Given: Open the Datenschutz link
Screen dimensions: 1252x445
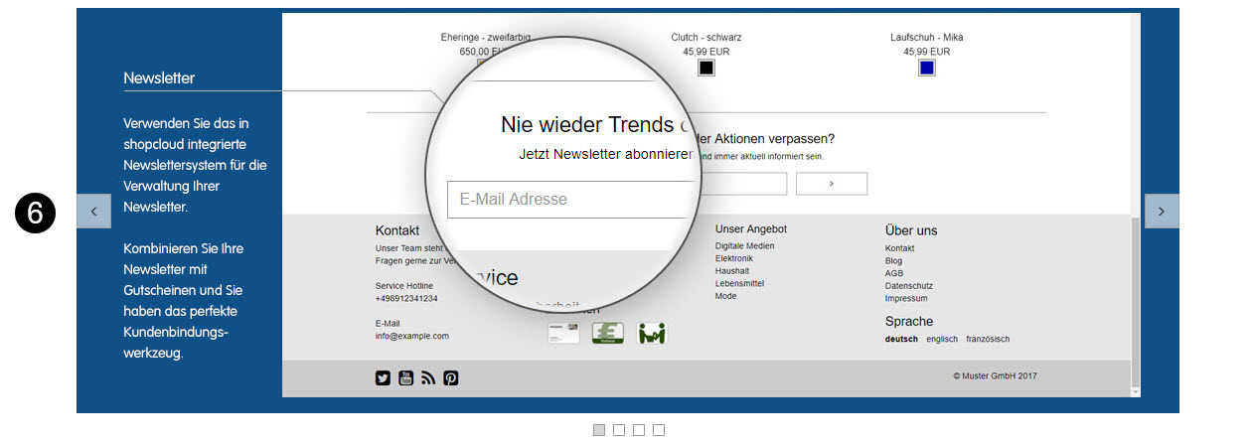Looking at the screenshot, I should pos(908,286).
